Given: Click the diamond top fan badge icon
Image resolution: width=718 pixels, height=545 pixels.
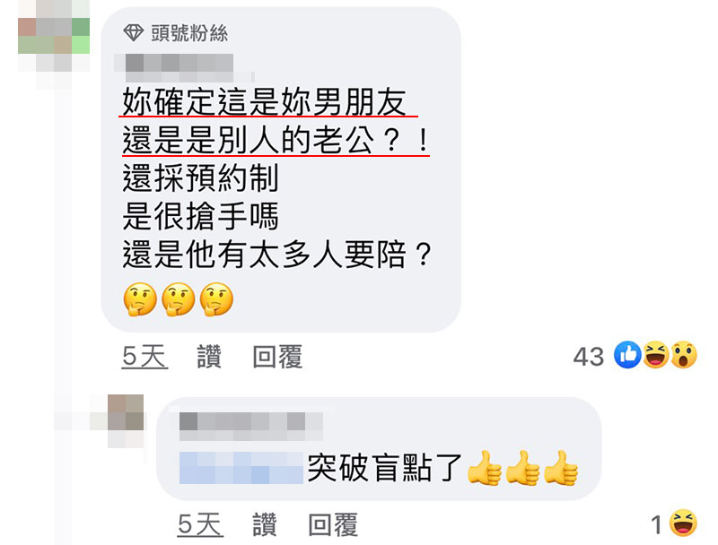Looking at the screenshot, I should coord(133,33).
